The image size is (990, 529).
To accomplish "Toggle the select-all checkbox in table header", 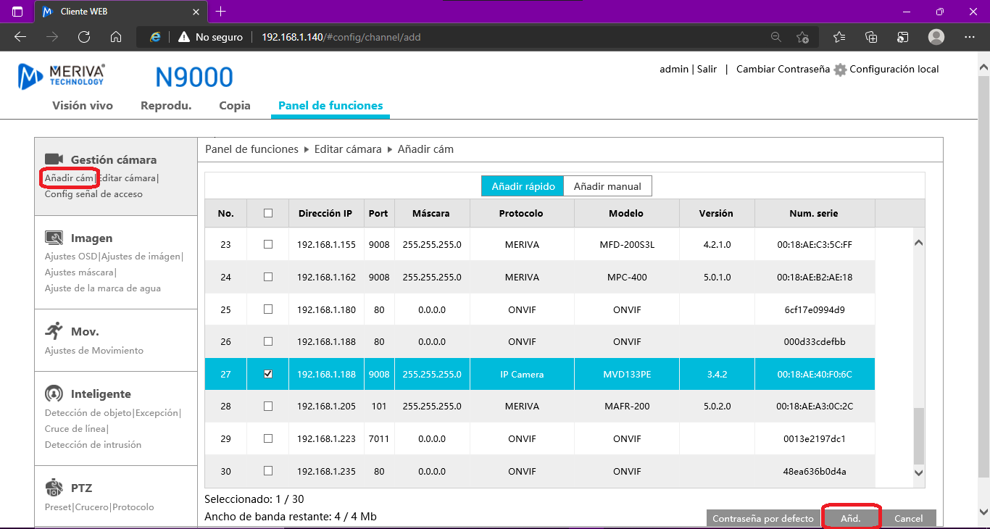I will (268, 213).
